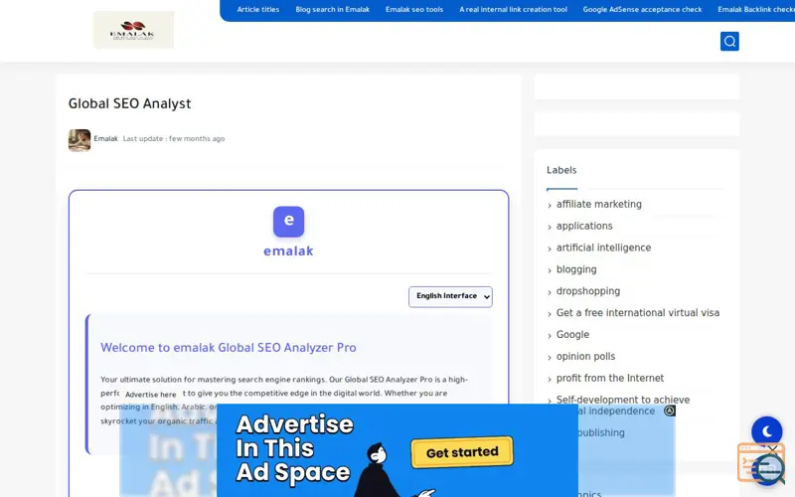Open Self-development to achieve label

pos(623,400)
